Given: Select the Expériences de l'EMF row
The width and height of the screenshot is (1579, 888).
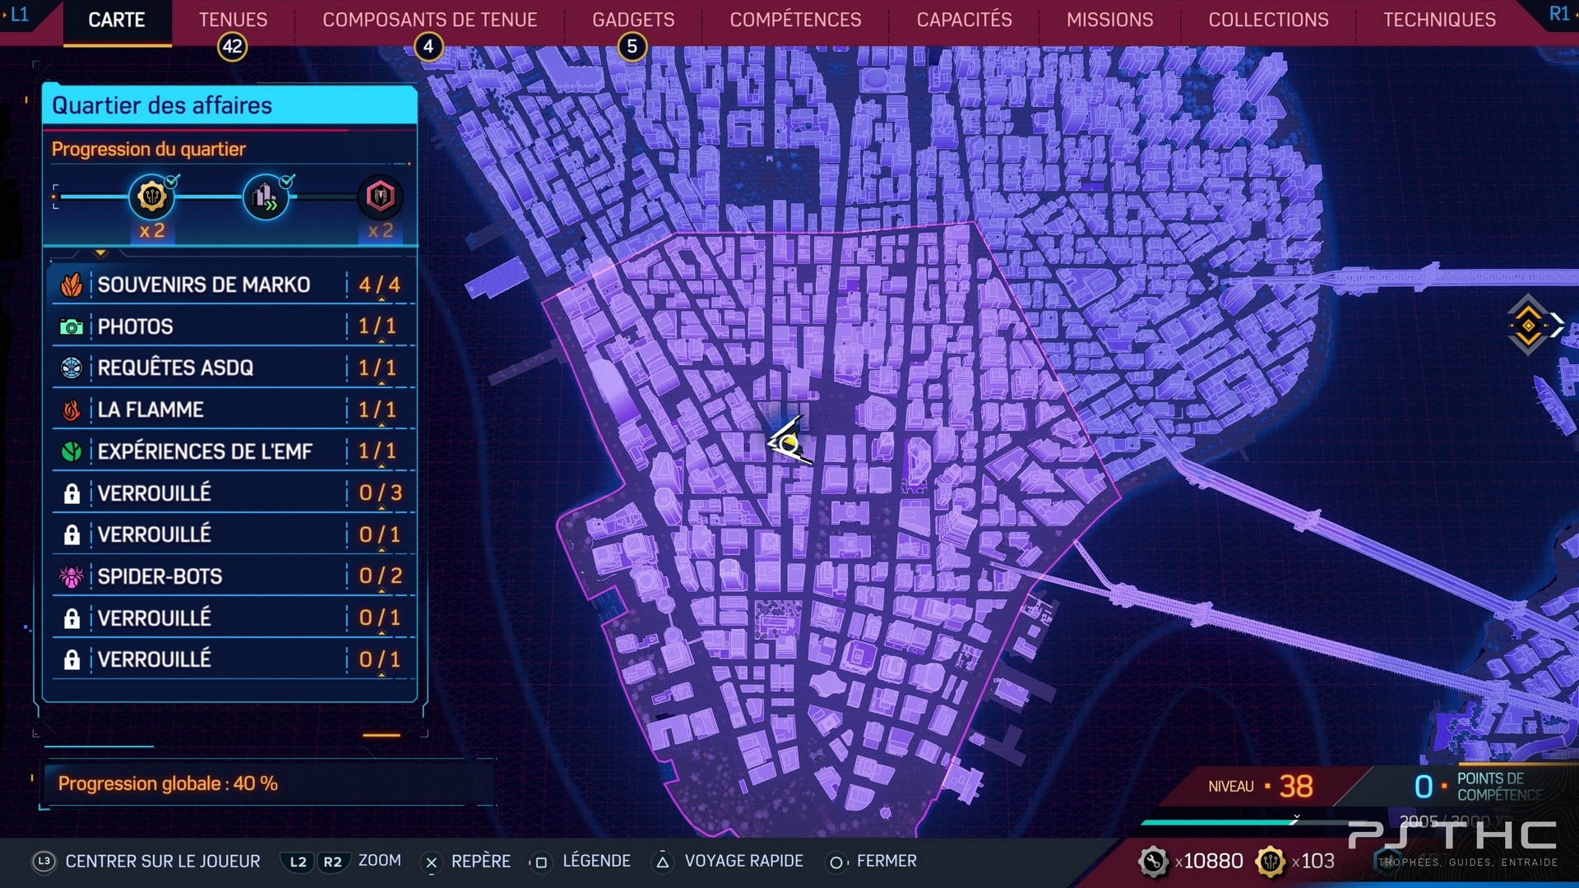Looking at the screenshot, I should pyautogui.click(x=232, y=451).
